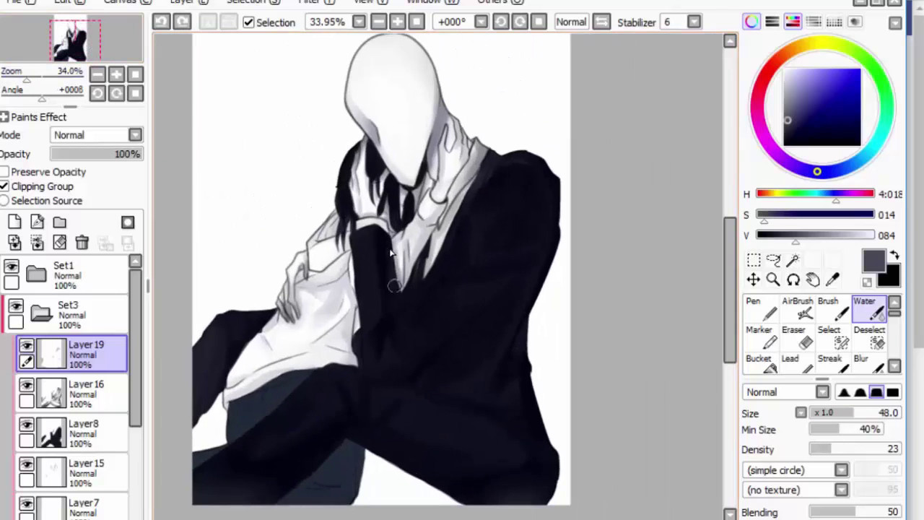Screen dimensions: 924x520
Task: Select the eyedropper color picker tool
Action: point(832,279)
